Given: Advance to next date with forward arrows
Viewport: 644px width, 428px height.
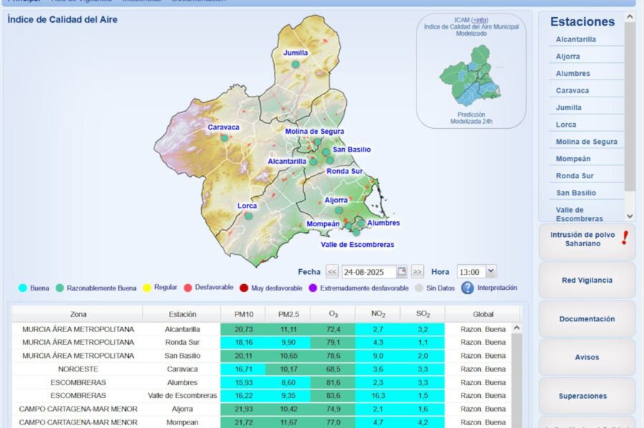Looking at the screenshot, I should coord(417,272).
